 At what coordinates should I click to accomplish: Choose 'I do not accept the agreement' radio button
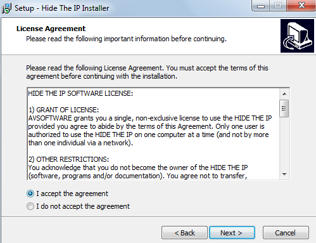(x=30, y=206)
